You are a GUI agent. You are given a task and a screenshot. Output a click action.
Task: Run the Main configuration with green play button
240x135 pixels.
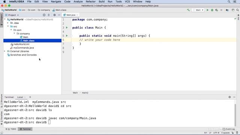tap(207, 10)
